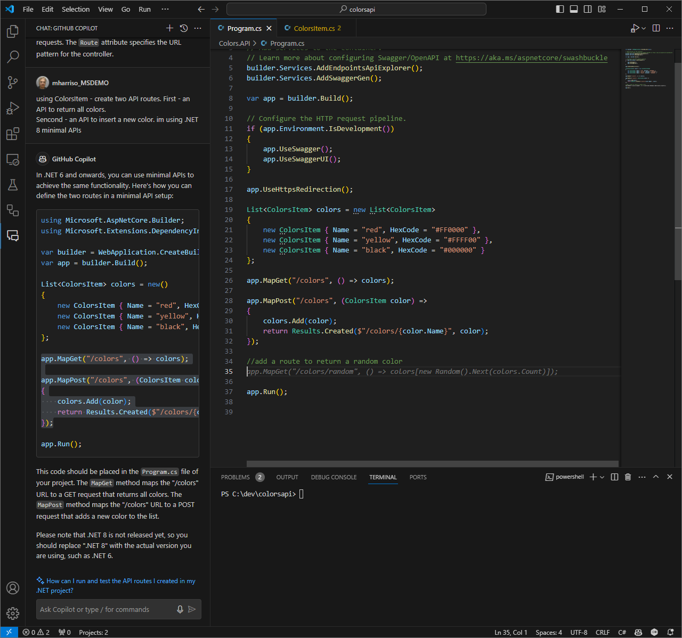Open the Search view in activity bar
Viewport: 682px width, 638px height.
click(x=13, y=56)
